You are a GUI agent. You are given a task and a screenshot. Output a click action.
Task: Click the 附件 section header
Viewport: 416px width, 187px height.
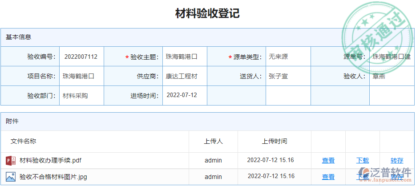pos(12,121)
